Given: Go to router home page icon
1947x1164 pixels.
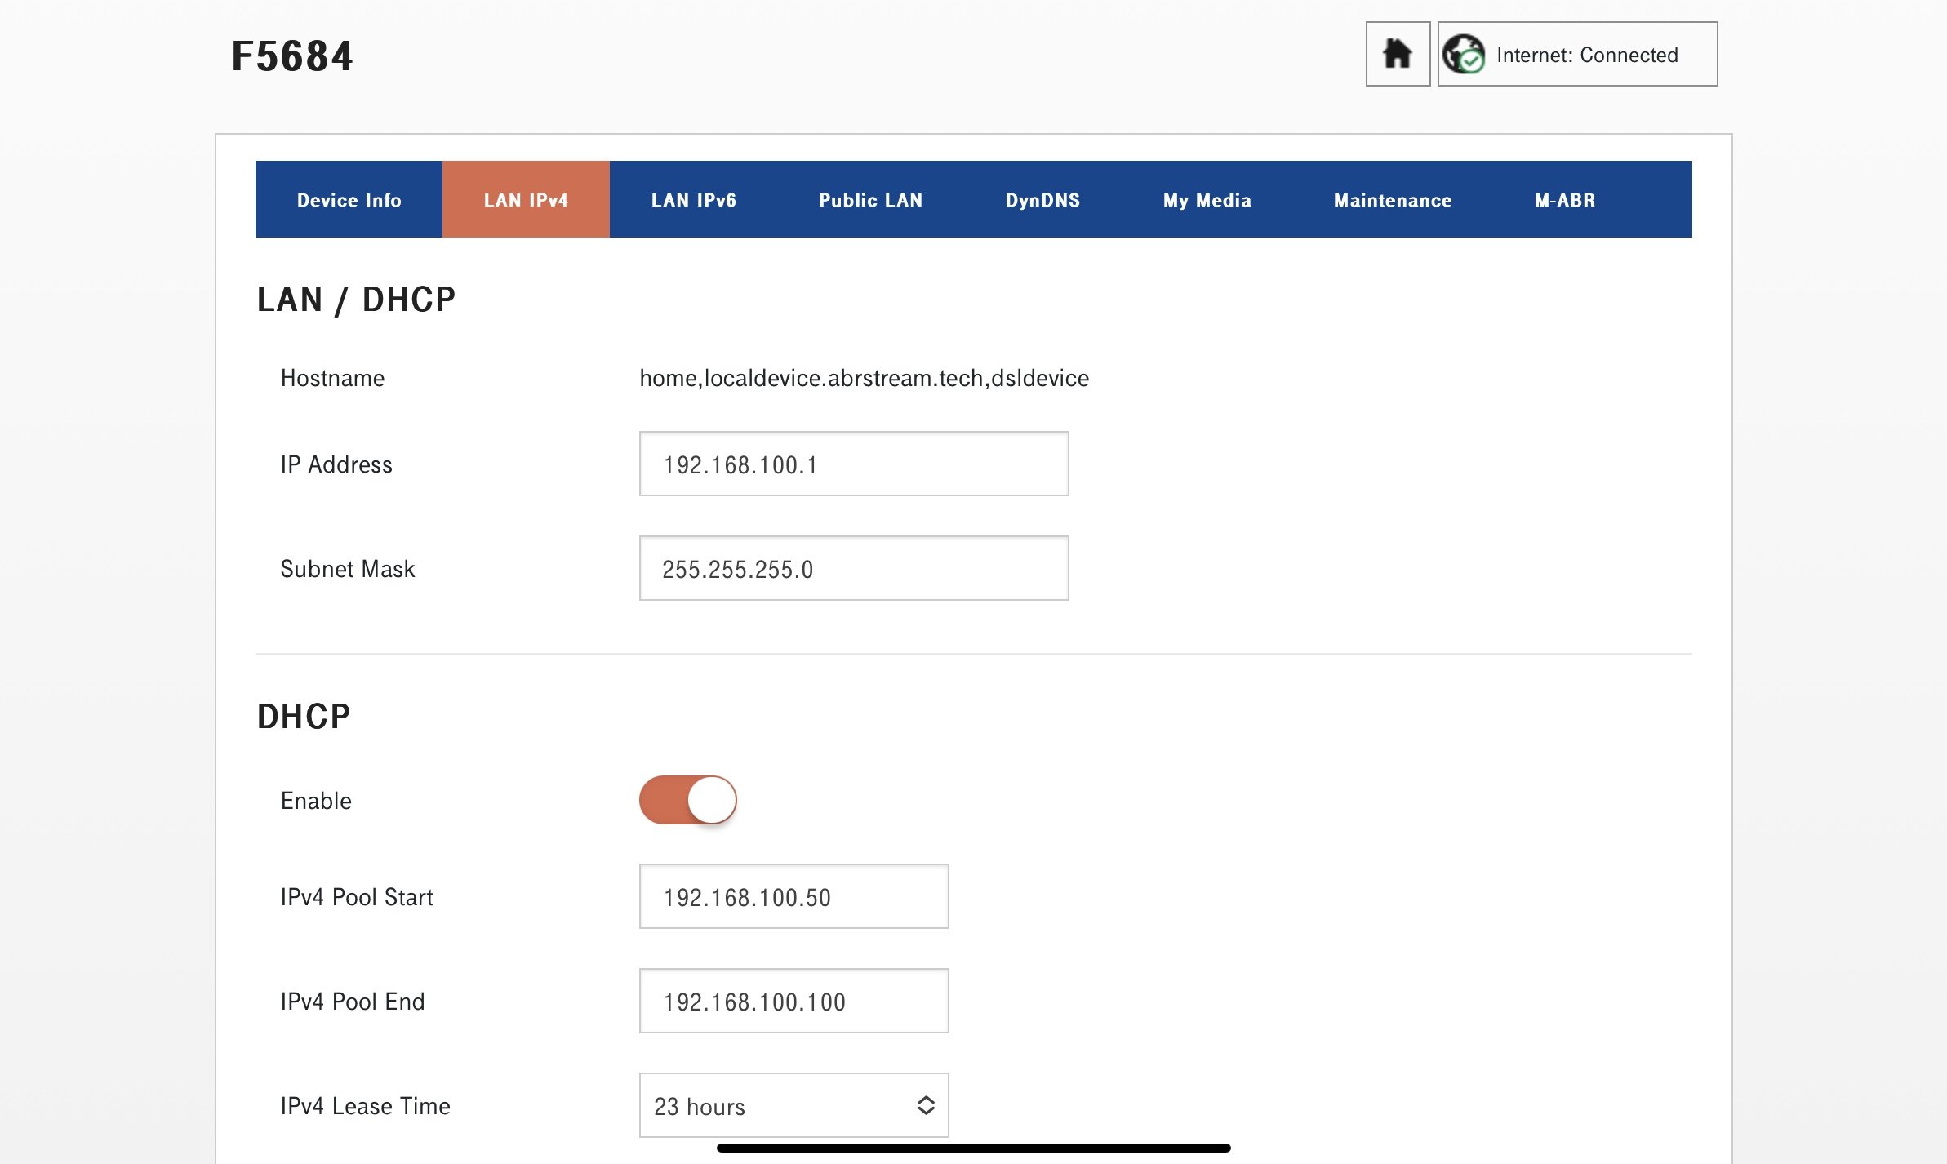Looking at the screenshot, I should click(x=1398, y=54).
